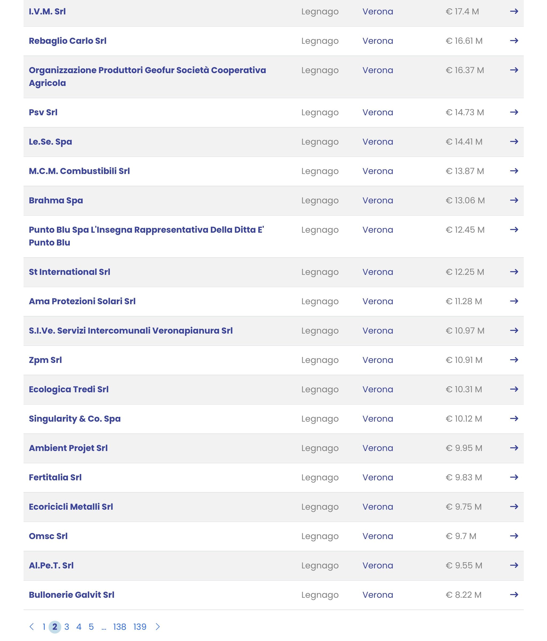
Task: Open Singularity & Co. Spa page
Action: tap(75, 419)
